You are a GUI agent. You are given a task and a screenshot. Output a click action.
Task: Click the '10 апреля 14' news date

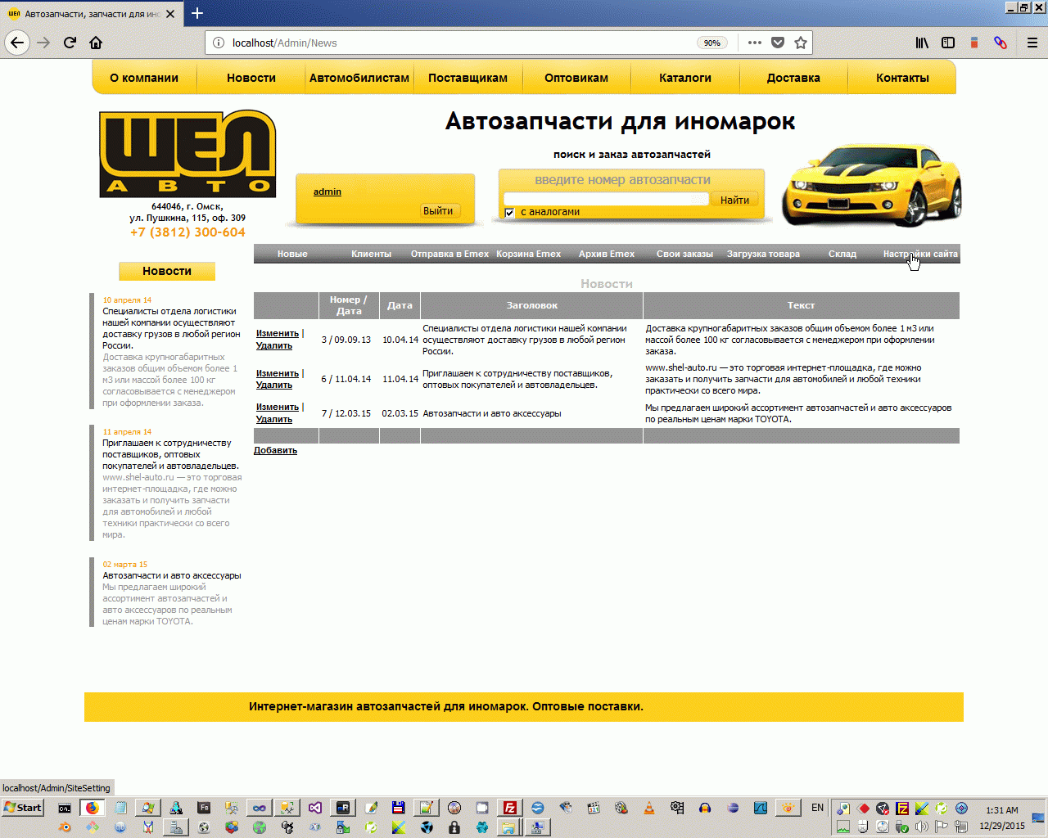pyautogui.click(x=127, y=300)
